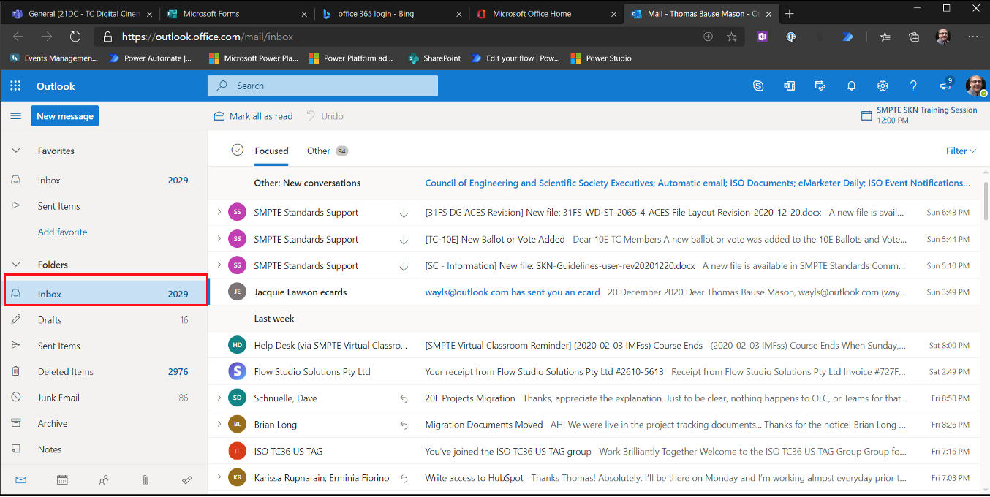Pin the current browser tab star

click(731, 37)
